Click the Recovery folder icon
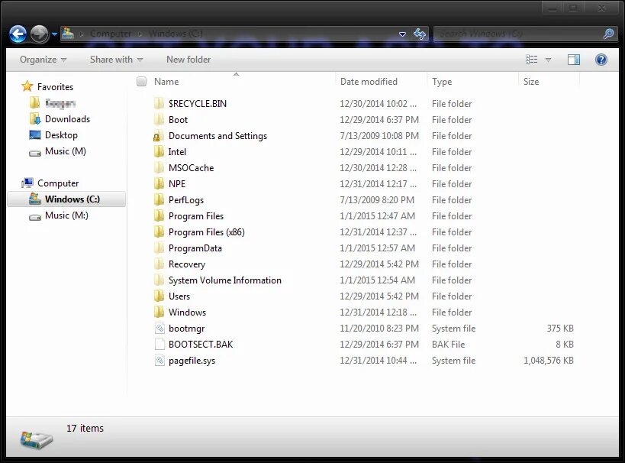Screen dimensions: 625x463 click(159, 264)
